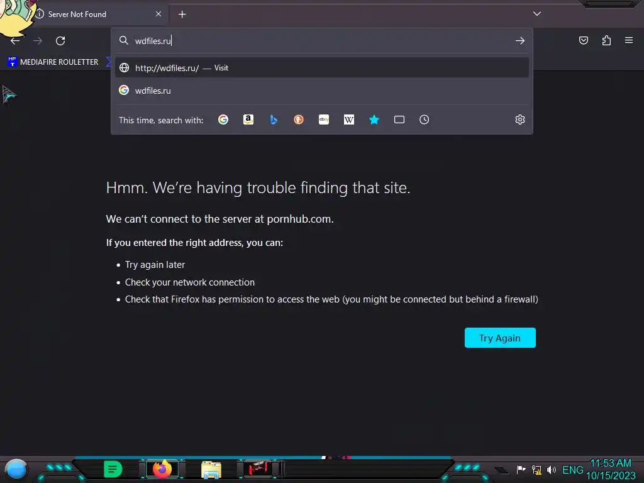Image resolution: width=644 pixels, height=483 pixels.
Task: Open the clock showing 11:53 AM
Action: 611,469
